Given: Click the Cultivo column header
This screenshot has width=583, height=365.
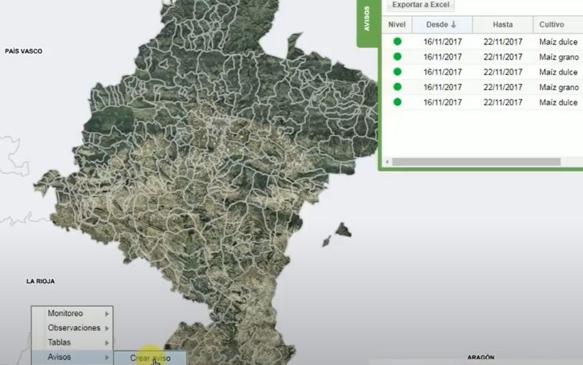Looking at the screenshot, I should pyautogui.click(x=552, y=25).
